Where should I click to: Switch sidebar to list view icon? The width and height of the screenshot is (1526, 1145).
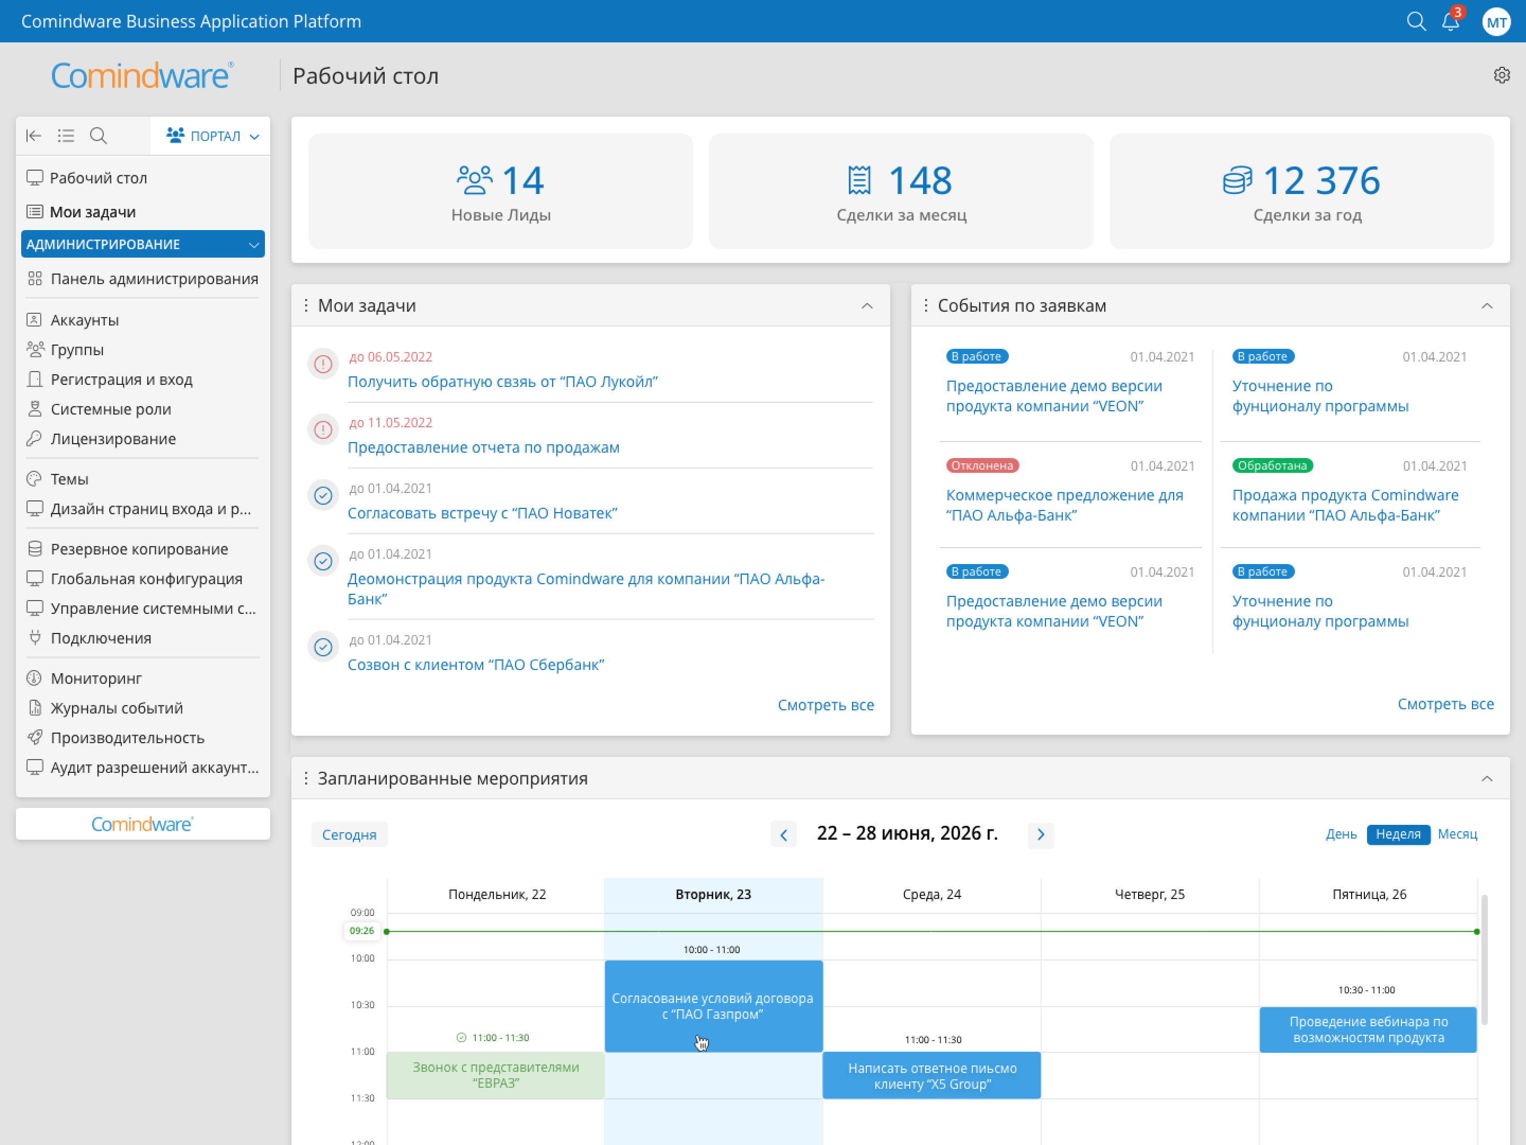(66, 135)
